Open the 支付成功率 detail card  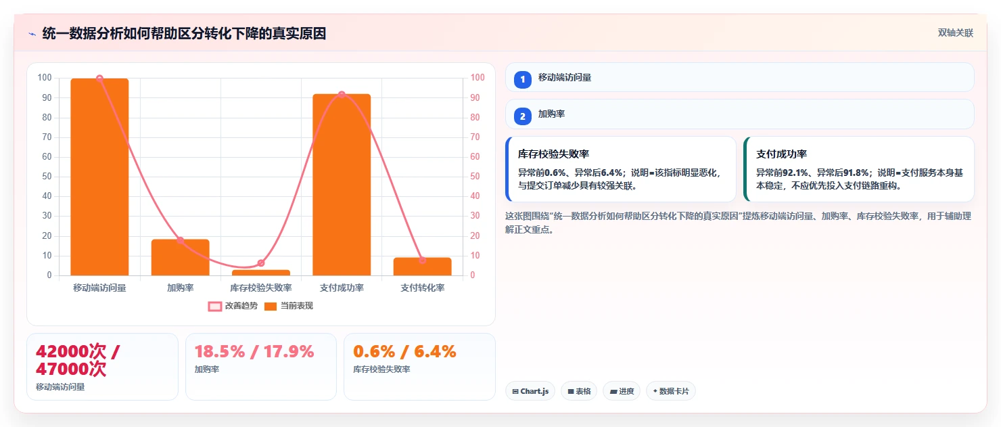(x=859, y=169)
